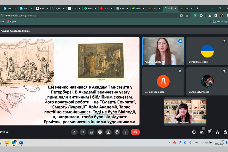The height and width of the screenshot is (152, 228).
Task: Open the Все закладки bookmarks folder
Action: 220,22
